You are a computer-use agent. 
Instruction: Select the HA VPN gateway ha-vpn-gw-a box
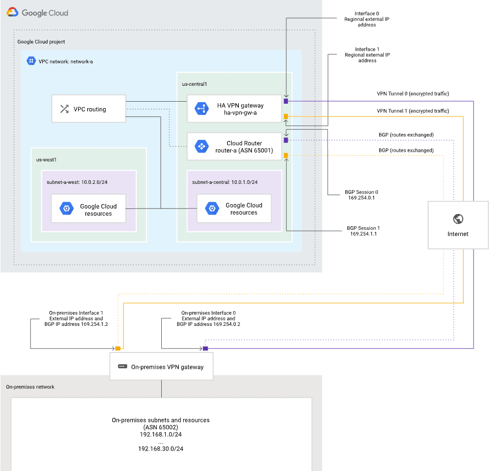(234, 109)
